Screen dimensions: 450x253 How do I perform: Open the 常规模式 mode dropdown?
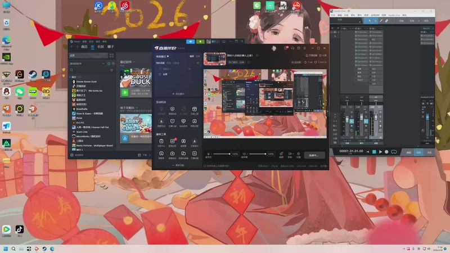(x=163, y=56)
